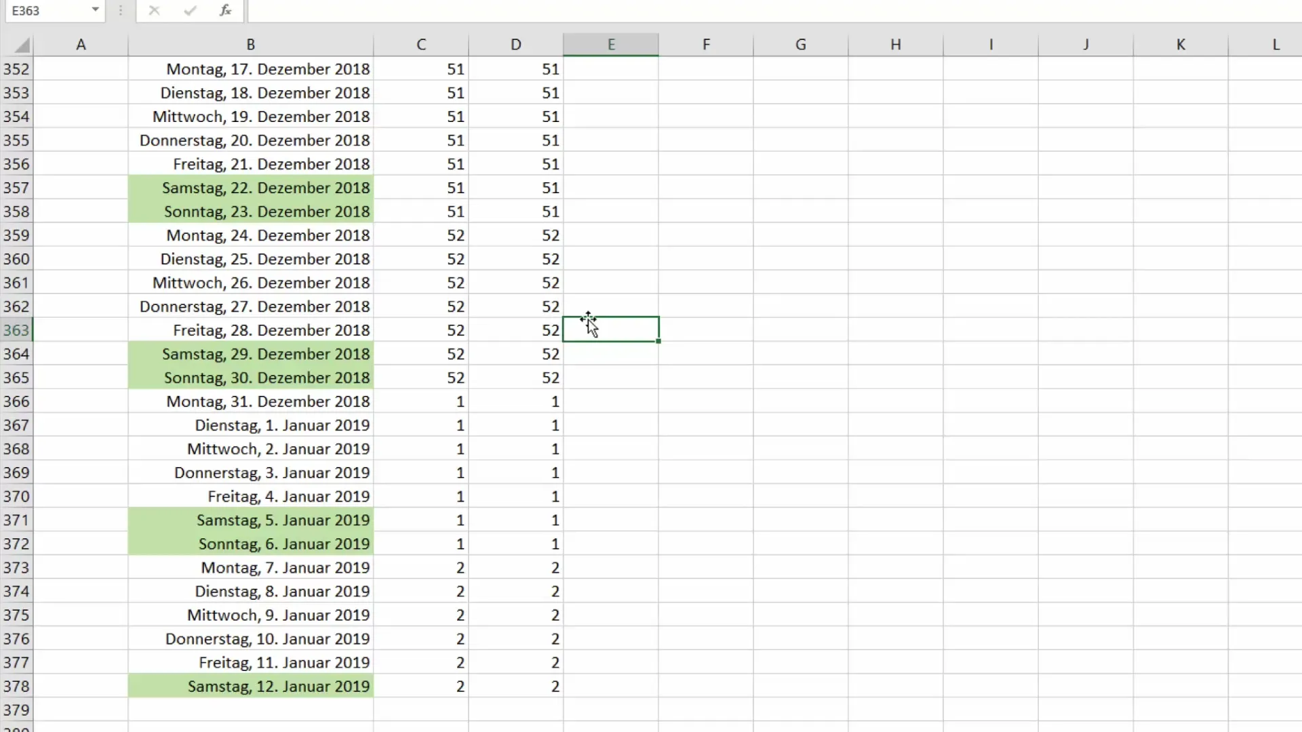The image size is (1302, 732).
Task: Click the Cancel X formula bar icon
Action: pos(154,10)
